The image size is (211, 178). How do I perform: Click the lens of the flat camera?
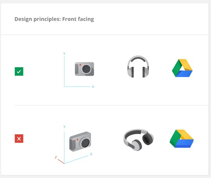pos(86,69)
